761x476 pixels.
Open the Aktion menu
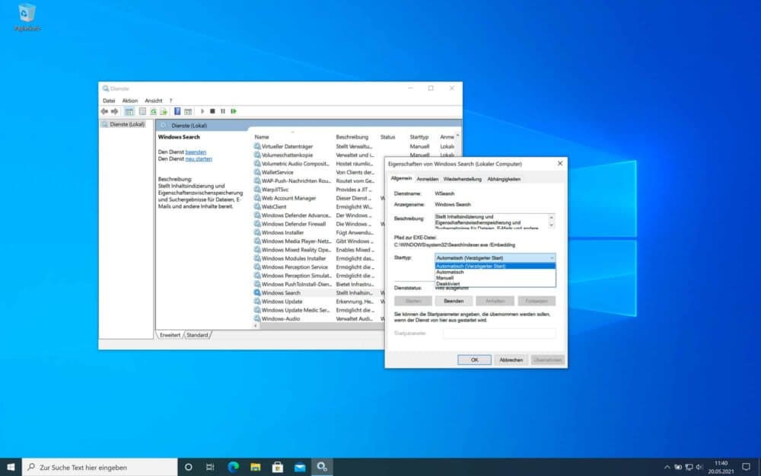(129, 101)
